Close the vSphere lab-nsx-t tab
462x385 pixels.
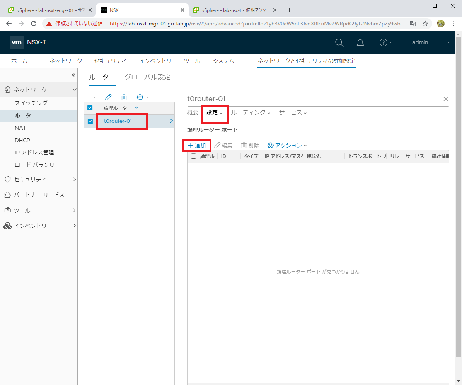[x=274, y=10]
